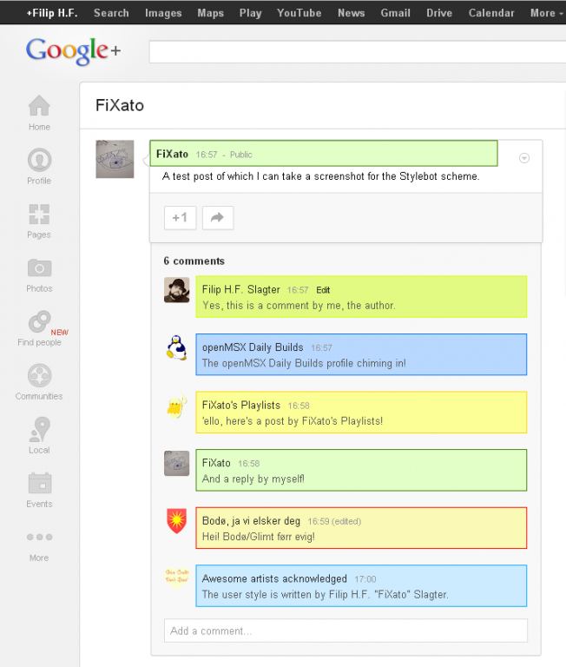
Task: Click the share arrow button on post
Action: pyautogui.click(x=218, y=218)
